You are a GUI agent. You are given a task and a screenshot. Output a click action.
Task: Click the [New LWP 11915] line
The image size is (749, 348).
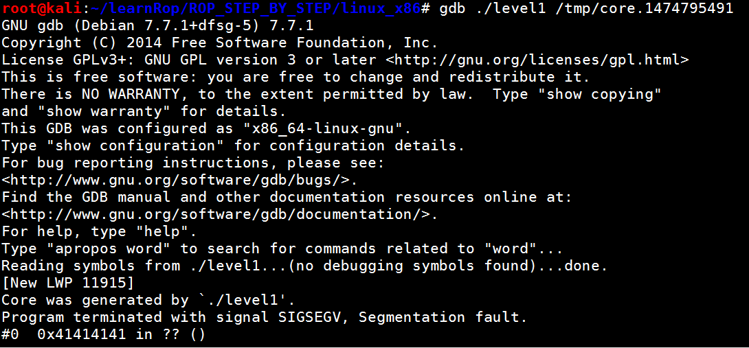tap(68, 283)
